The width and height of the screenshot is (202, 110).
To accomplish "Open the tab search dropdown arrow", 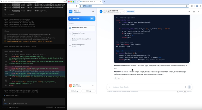I will [77, 2].
